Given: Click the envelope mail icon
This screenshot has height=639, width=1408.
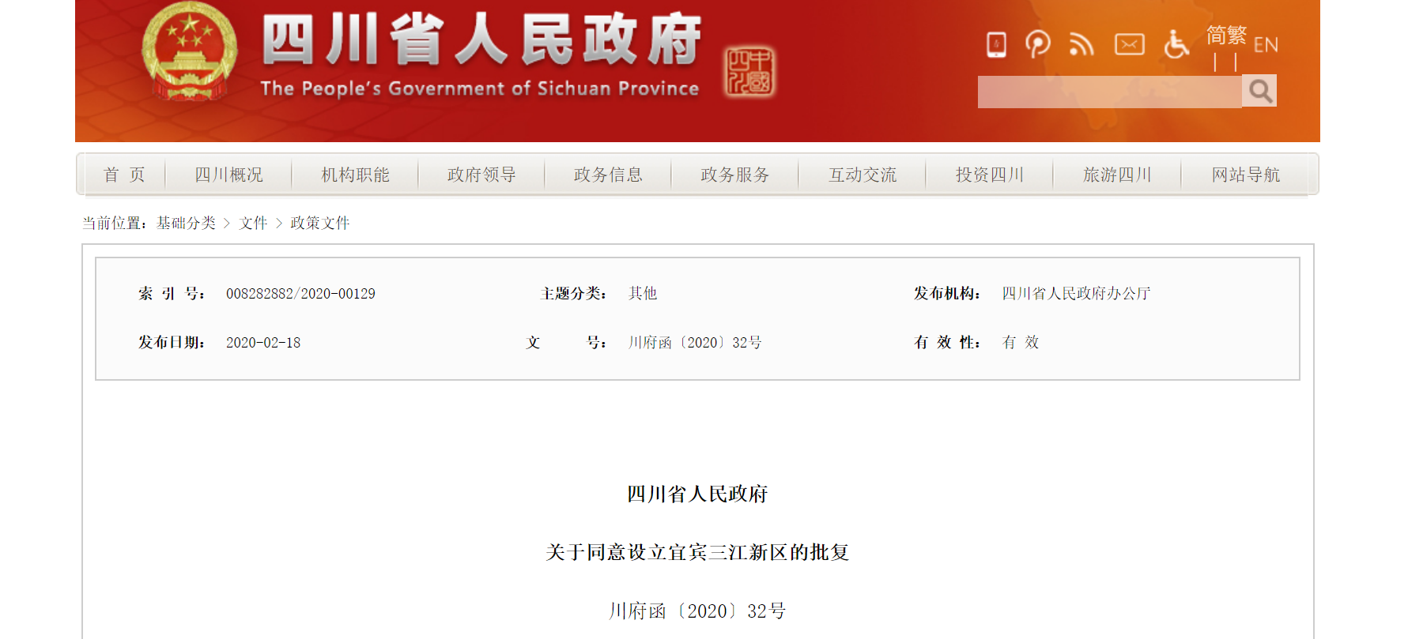Looking at the screenshot, I should click(x=1129, y=44).
